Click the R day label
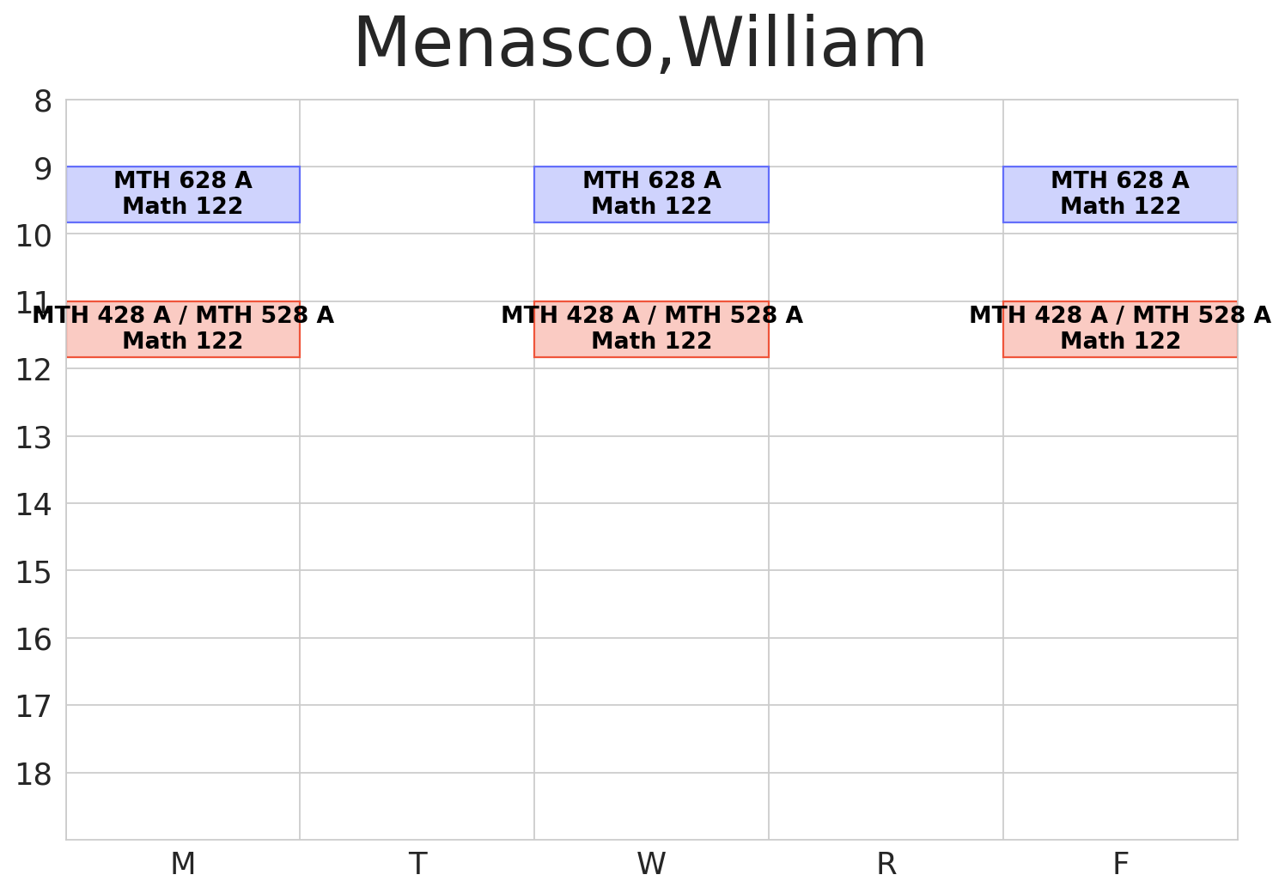The image size is (1285, 893). 886,864
